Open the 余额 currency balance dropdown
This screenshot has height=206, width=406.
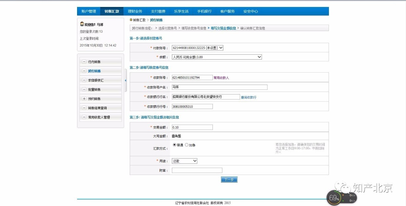tap(217, 57)
